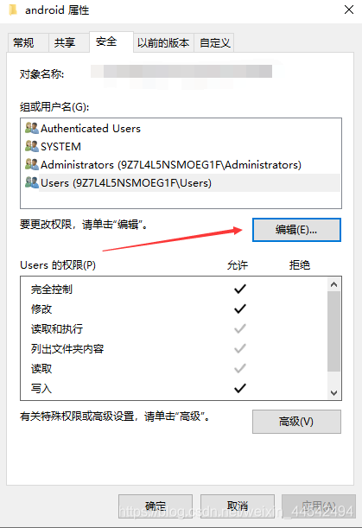Click the SYSTEM account icon
The width and height of the screenshot is (362, 528).
pyautogui.click(x=32, y=147)
